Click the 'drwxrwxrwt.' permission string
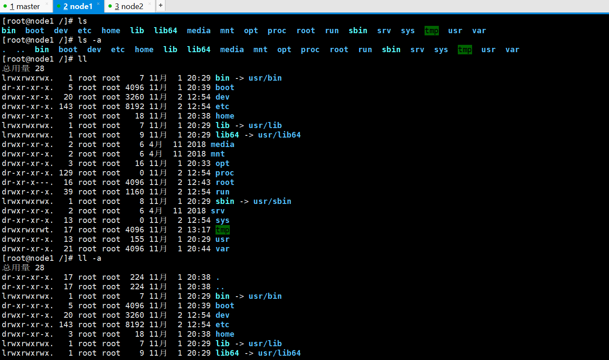 tap(28, 230)
